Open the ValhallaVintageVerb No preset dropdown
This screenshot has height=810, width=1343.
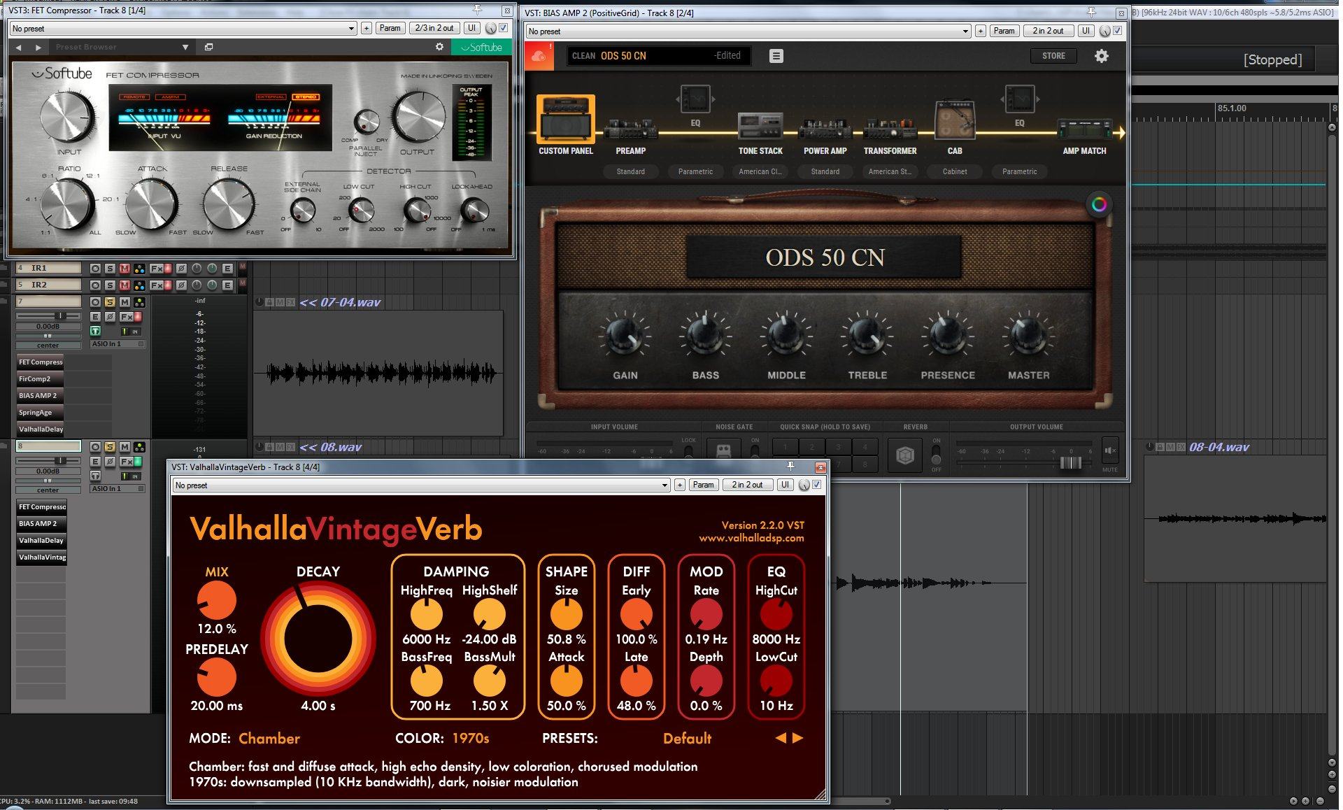coord(665,485)
